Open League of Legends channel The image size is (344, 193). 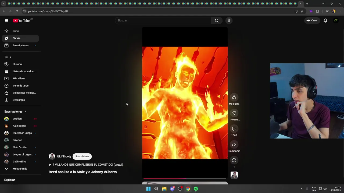[20, 154]
